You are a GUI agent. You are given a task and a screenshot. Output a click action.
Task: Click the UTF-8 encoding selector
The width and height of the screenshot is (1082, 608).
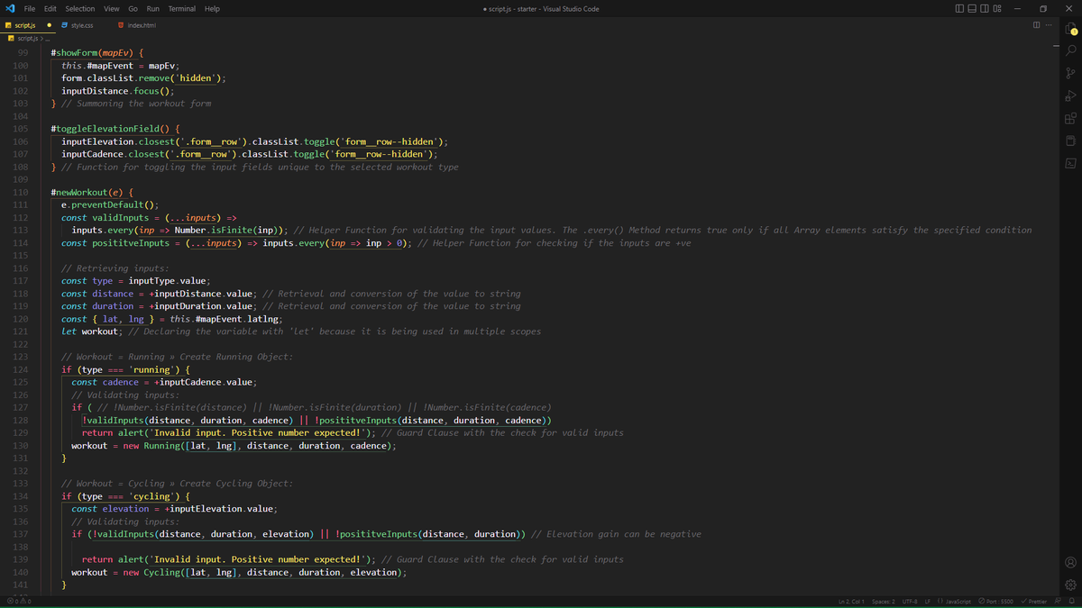point(910,601)
